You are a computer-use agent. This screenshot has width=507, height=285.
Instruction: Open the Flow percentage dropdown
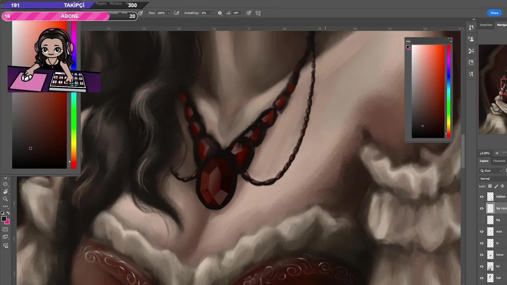tap(169, 13)
